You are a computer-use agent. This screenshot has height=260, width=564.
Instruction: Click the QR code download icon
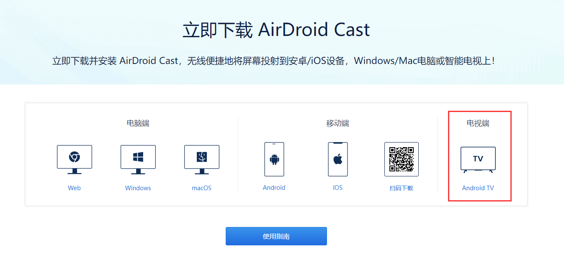pos(402,159)
